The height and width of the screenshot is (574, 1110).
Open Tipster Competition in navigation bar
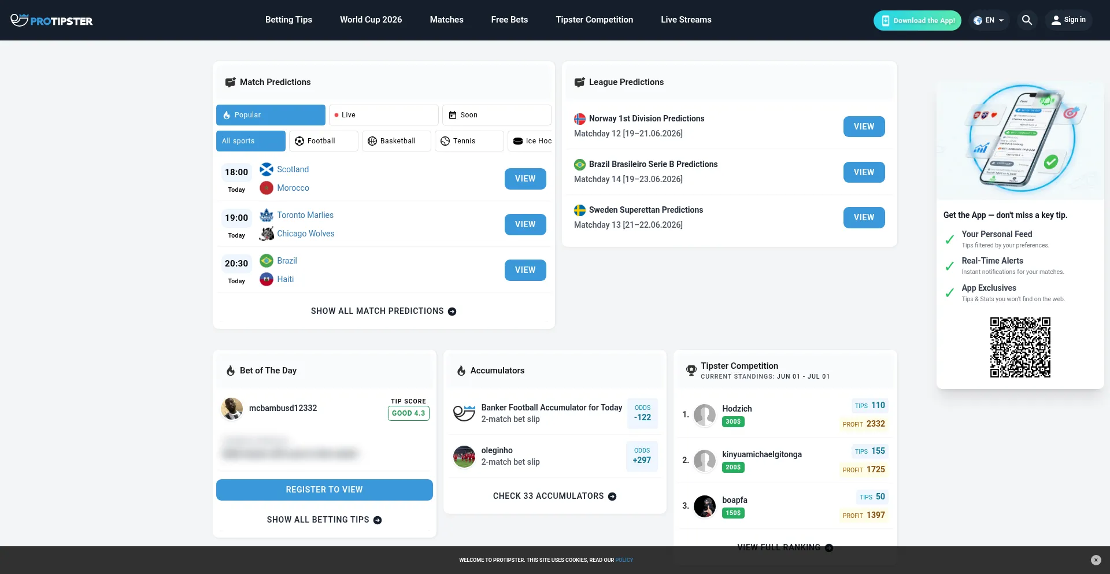click(x=595, y=20)
